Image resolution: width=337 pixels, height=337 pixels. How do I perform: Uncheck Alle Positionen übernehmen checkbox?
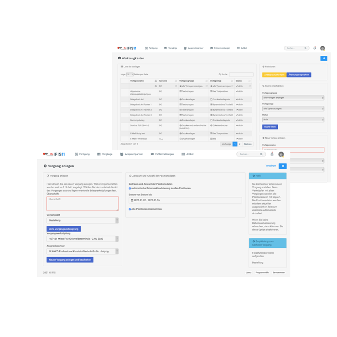pos(130,209)
